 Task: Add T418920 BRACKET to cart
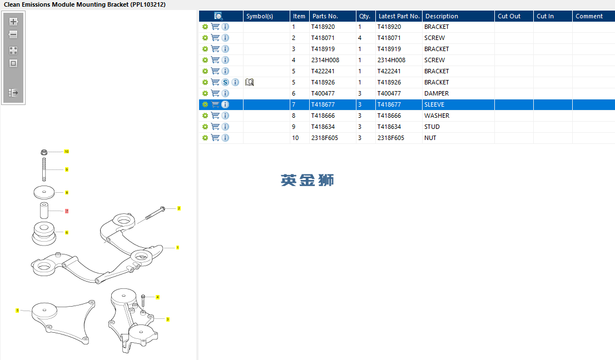[215, 27]
